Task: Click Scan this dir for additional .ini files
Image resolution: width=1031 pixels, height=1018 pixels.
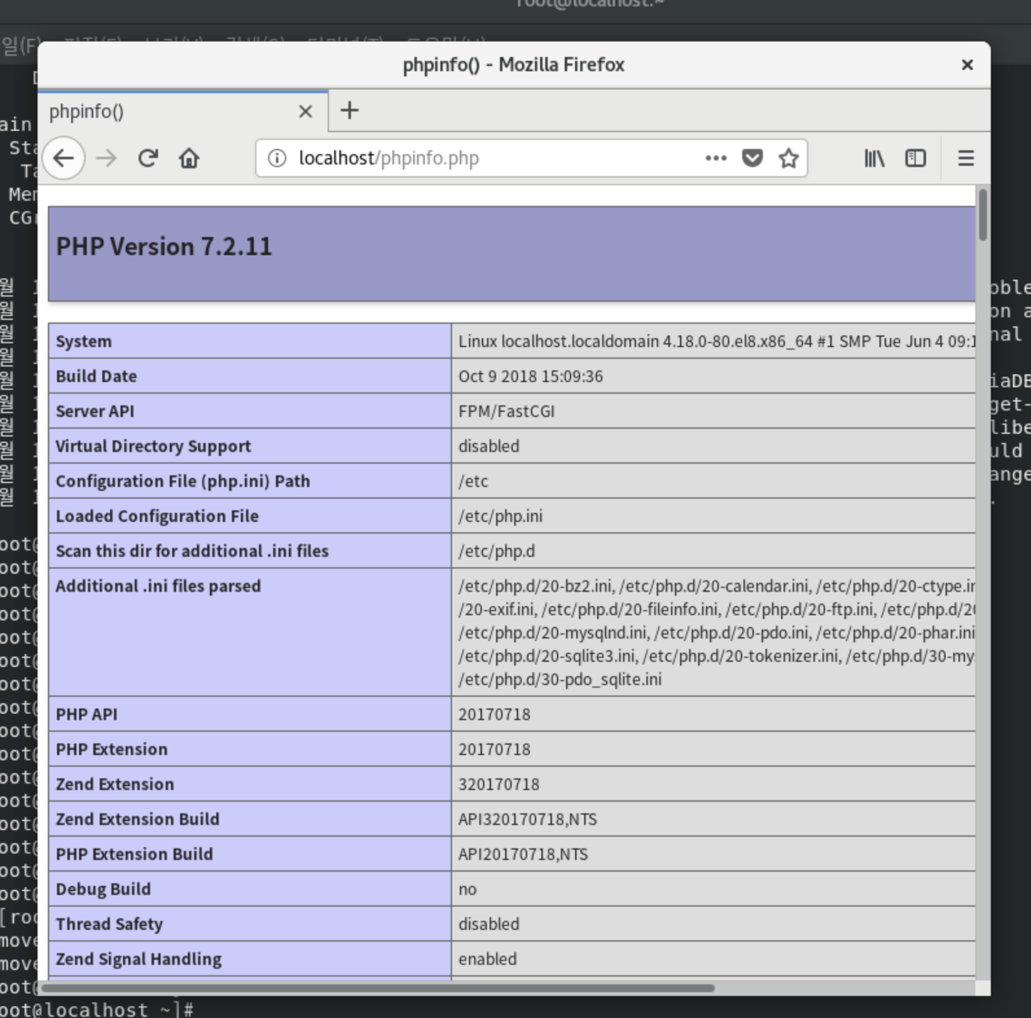Action: 192,551
